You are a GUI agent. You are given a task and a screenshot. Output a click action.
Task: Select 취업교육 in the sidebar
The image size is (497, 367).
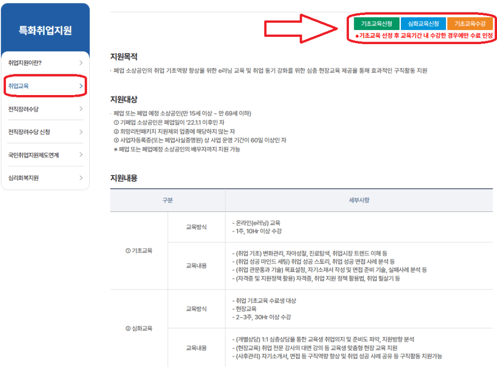(45, 86)
